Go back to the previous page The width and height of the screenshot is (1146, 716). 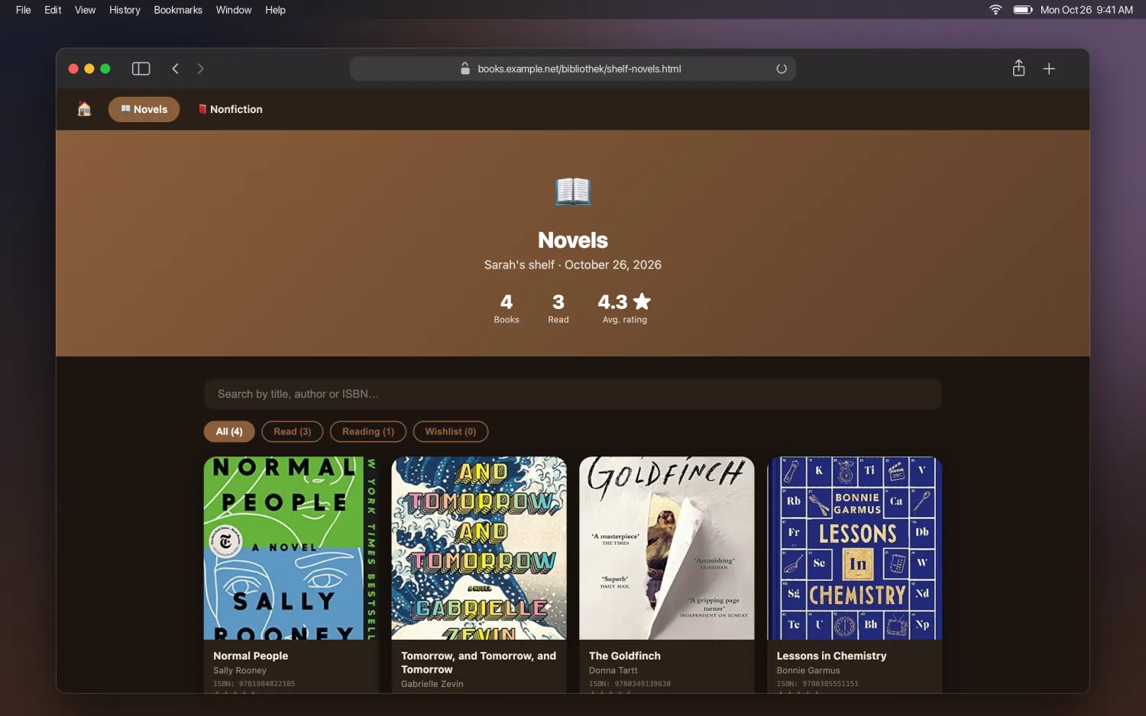(x=176, y=69)
